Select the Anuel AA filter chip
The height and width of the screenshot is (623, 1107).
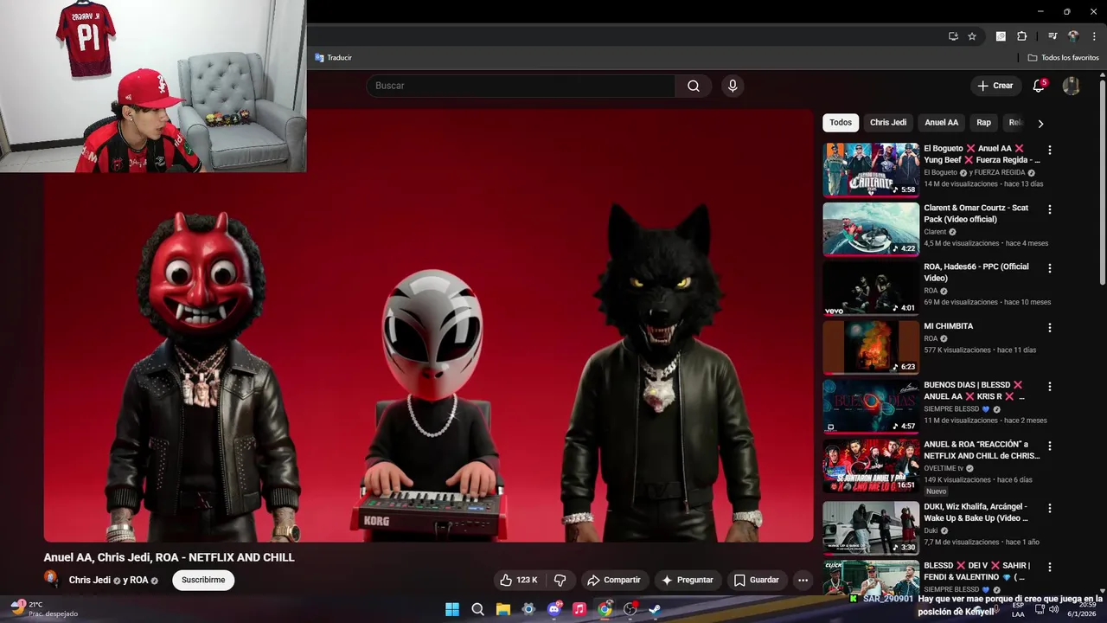941,123
